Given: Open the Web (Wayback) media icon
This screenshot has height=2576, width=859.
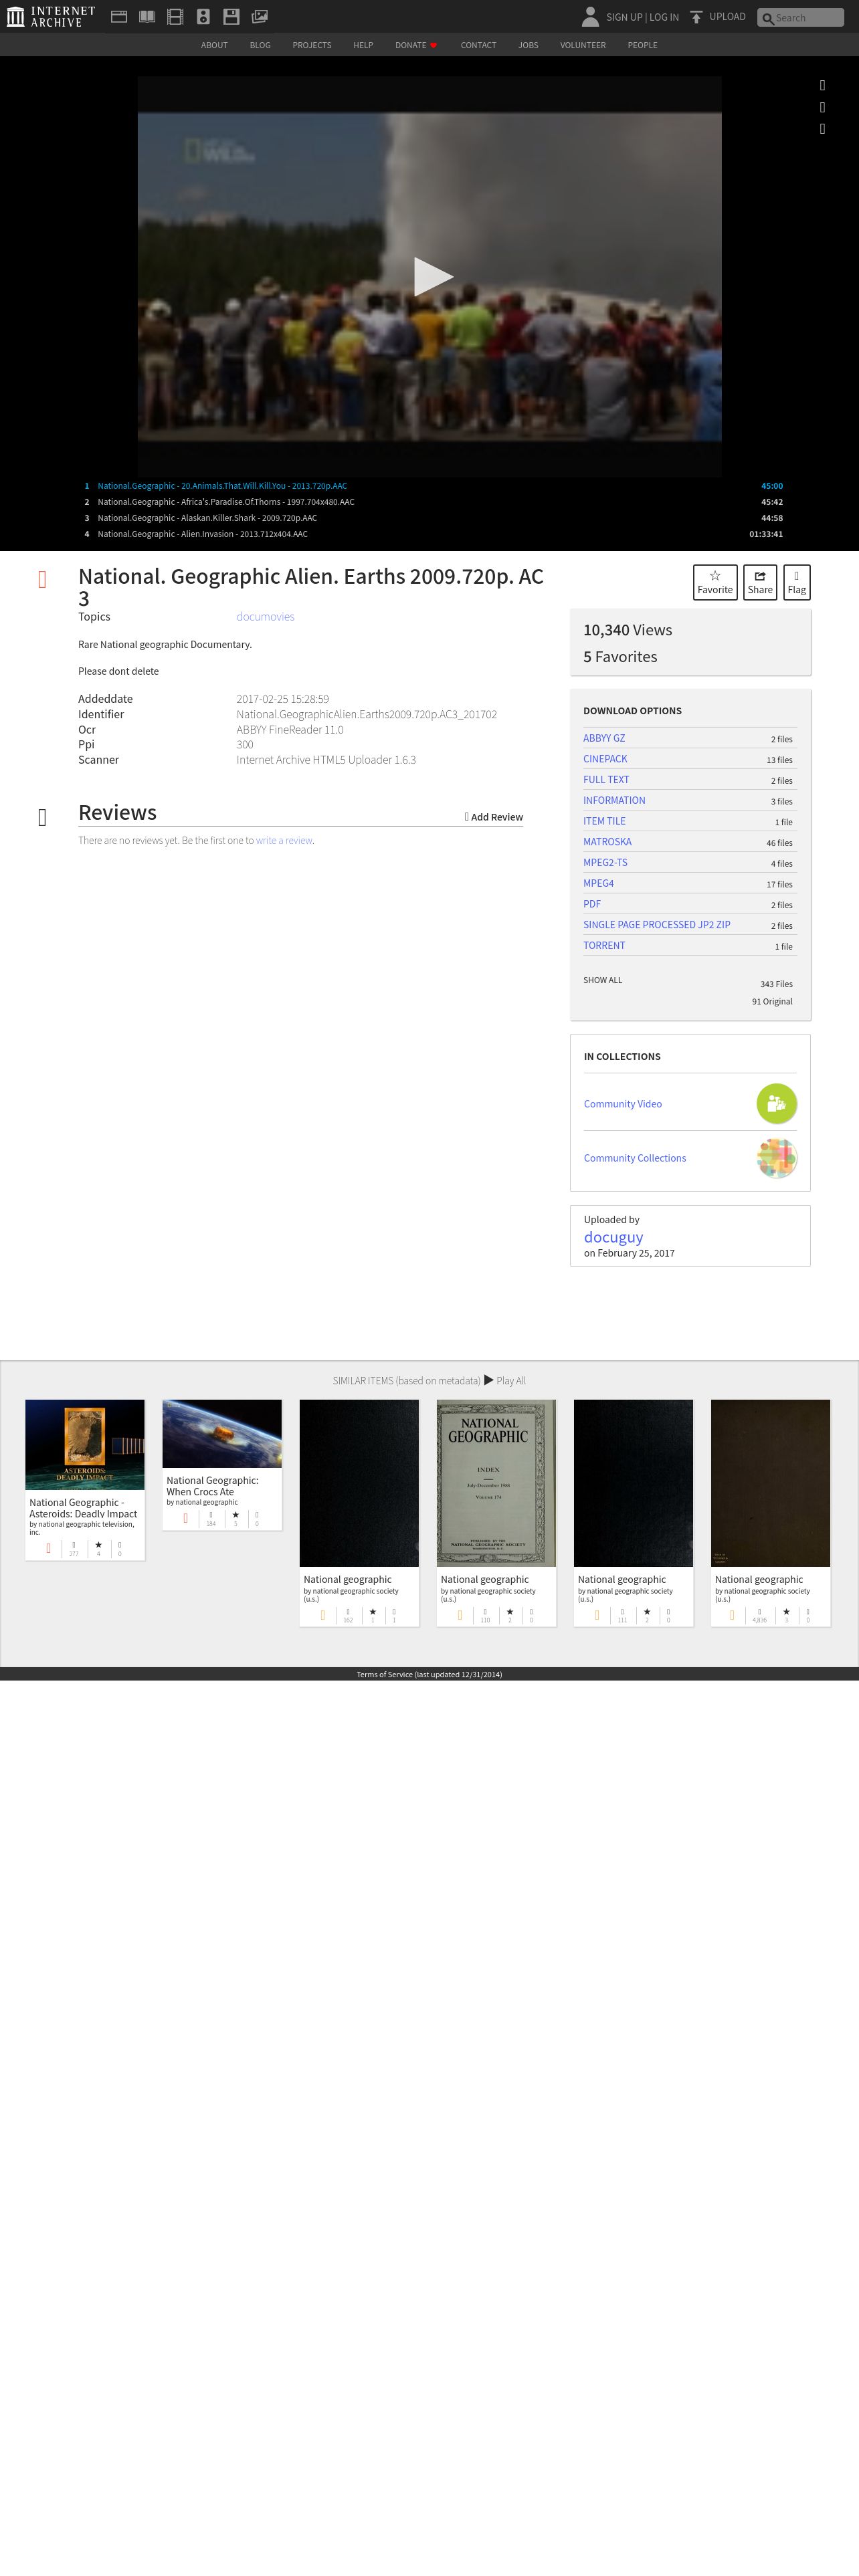Looking at the screenshot, I should point(119,17).
